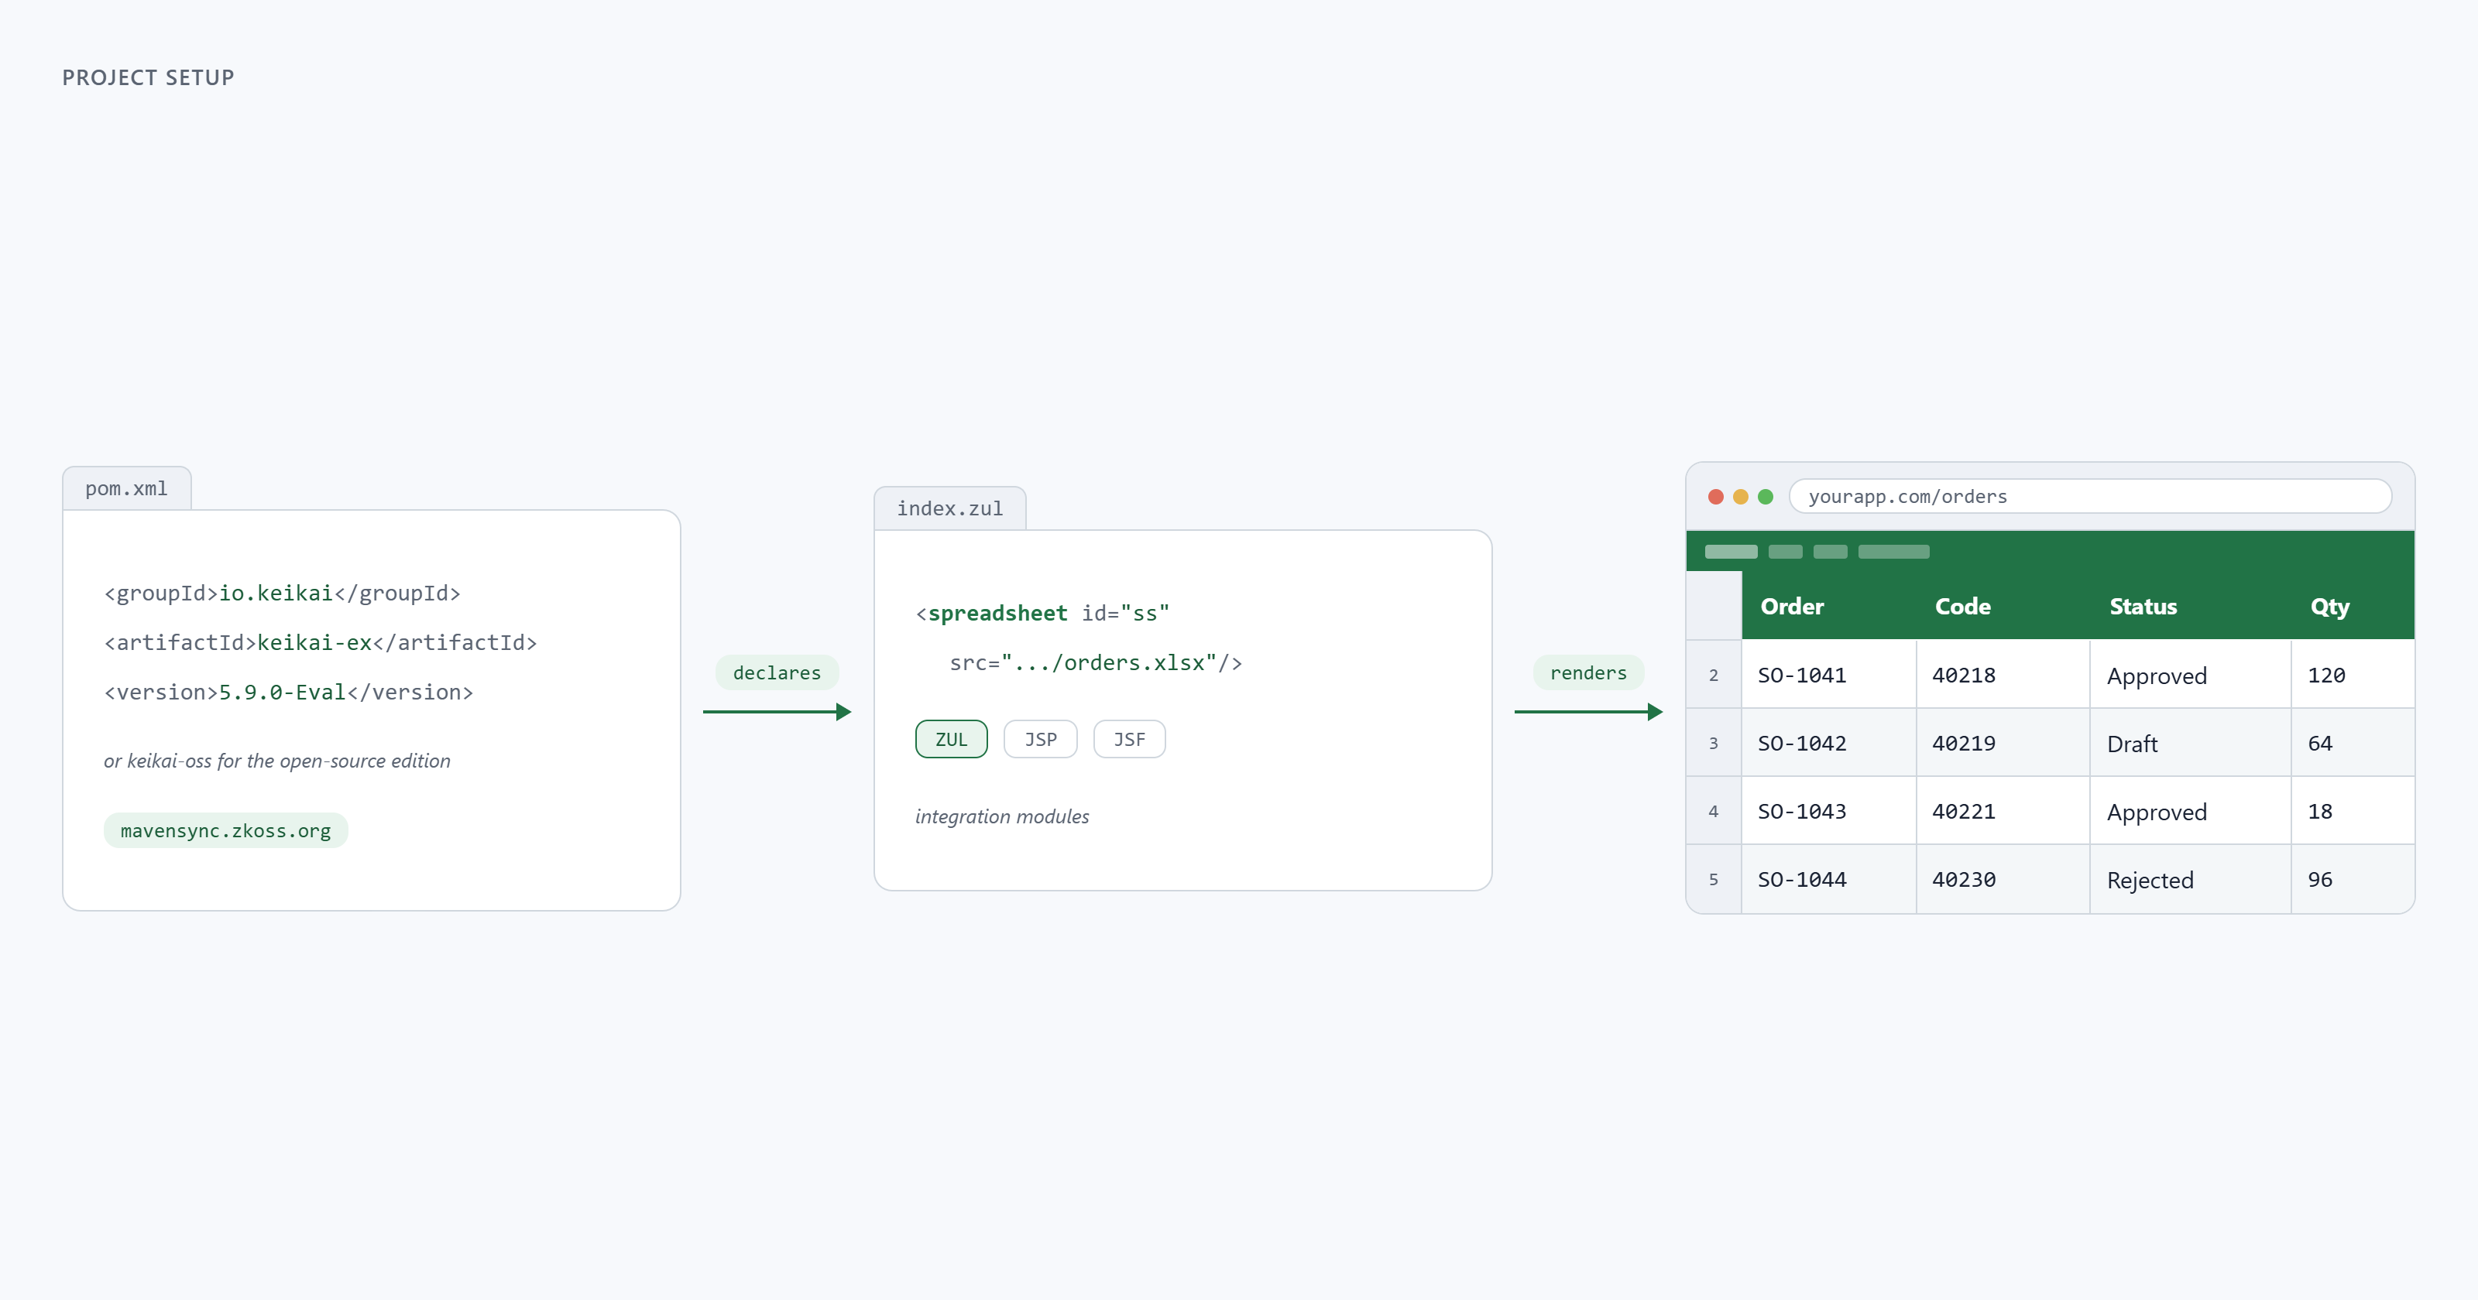Select cell SO-1041
Viewport: 2478px width, 1300px height.
(1828, 675)
